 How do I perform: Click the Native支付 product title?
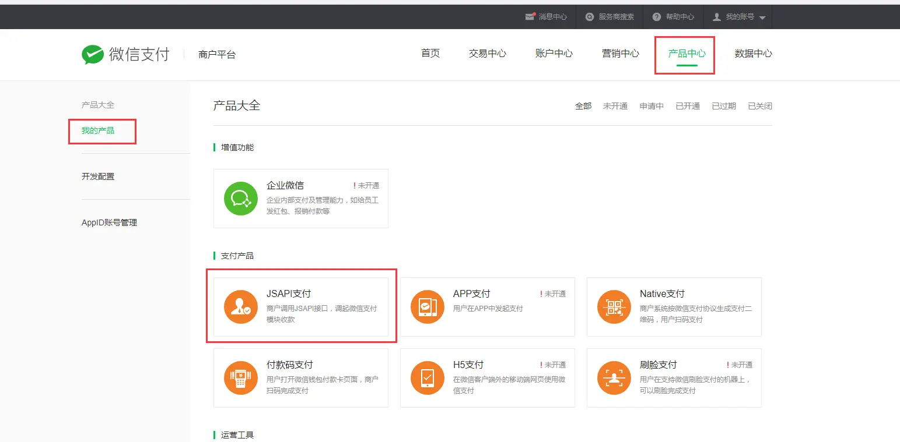(x=662, y=294)
